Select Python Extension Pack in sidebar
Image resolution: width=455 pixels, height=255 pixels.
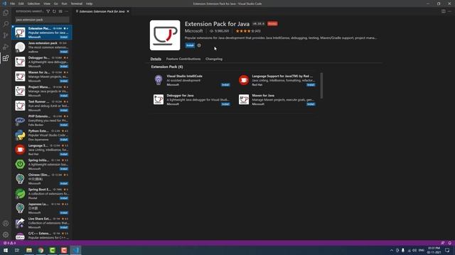coord(42,135)
